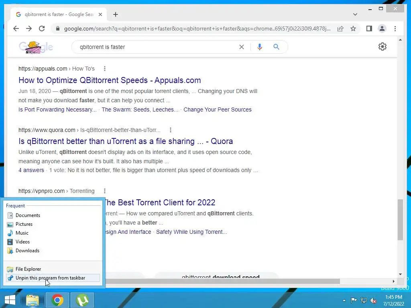The image size is (411, 308).
Task: Switch to Chrome on the taskbar
Action: pyautogui.click(x=57, y=300)
